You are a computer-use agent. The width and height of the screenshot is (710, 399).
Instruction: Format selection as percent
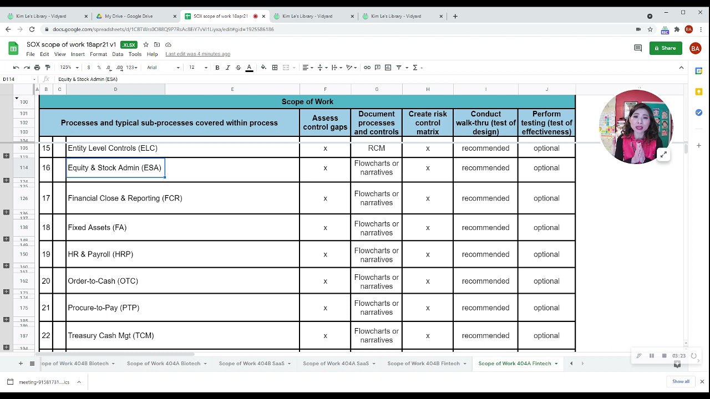coord(99,68)
